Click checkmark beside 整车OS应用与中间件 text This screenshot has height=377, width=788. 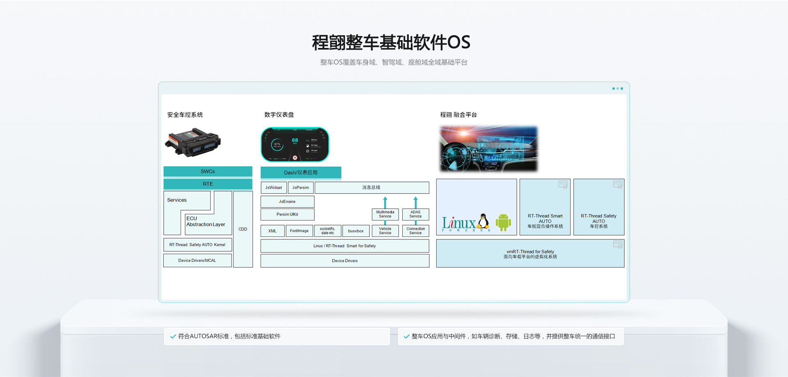click(x=406, y=336)
